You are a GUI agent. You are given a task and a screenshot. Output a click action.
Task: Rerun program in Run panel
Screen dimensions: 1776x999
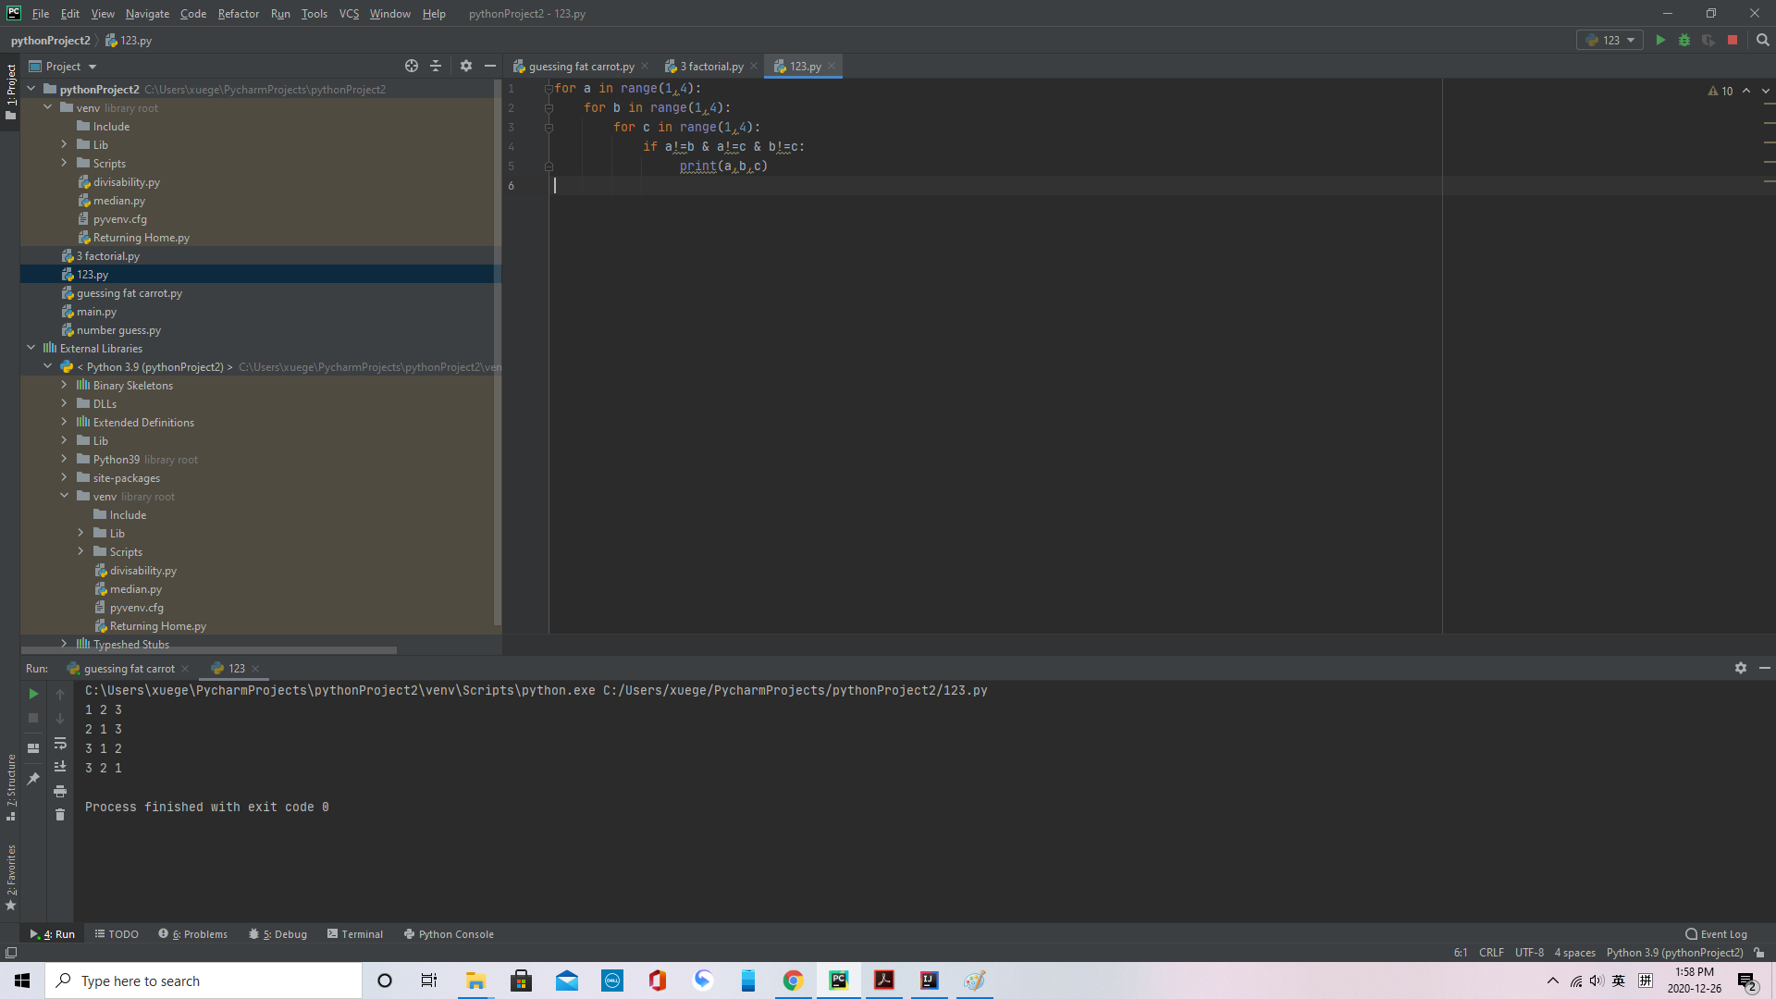point(33,694)
